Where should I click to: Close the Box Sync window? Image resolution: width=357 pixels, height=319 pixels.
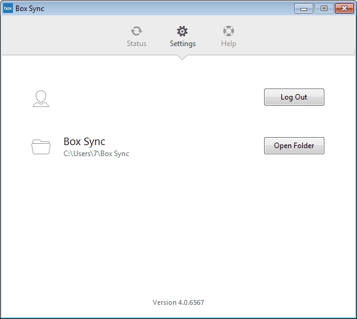pyautogui.click(x=344, y=9)
